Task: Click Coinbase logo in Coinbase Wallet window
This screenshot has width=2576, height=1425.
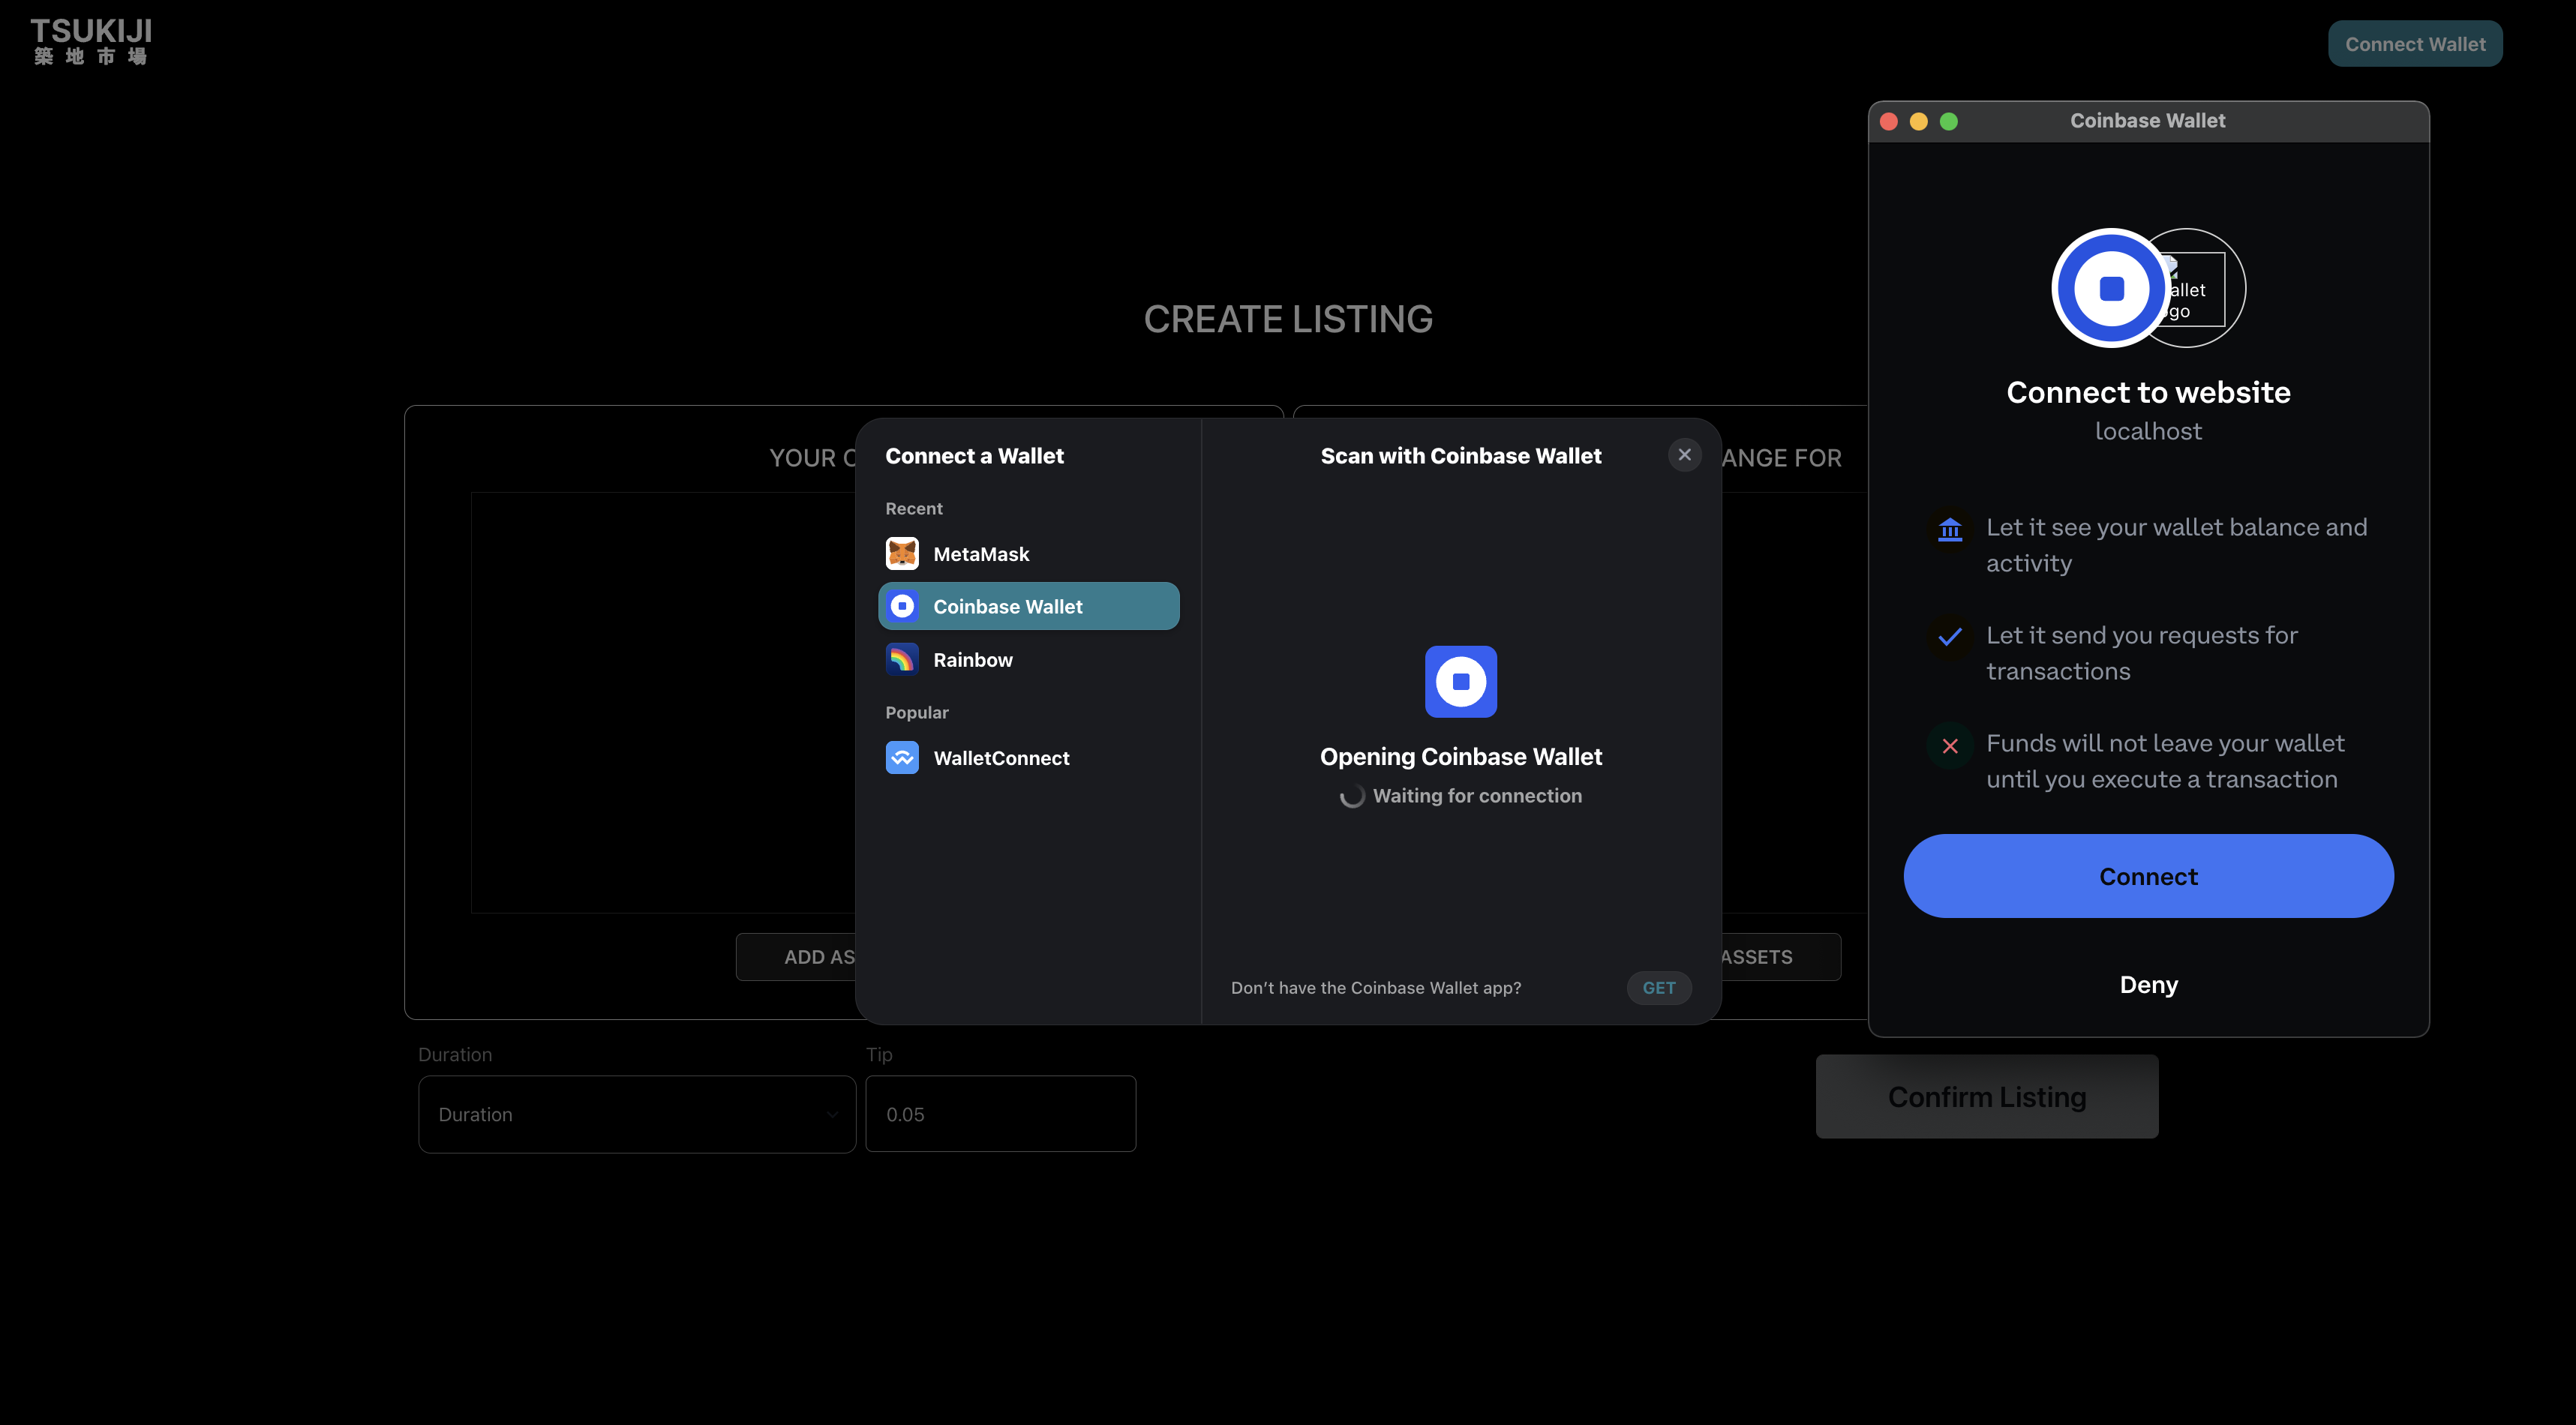Action: point(2111,288)
